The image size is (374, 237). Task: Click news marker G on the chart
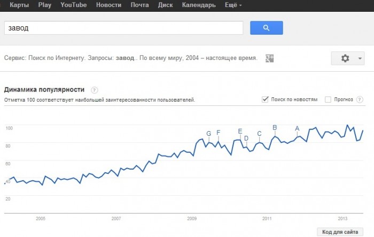[209, 134]
